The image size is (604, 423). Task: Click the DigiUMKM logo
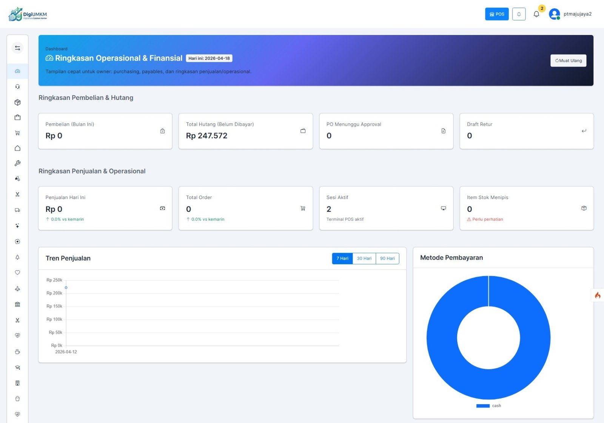point(28,14)
